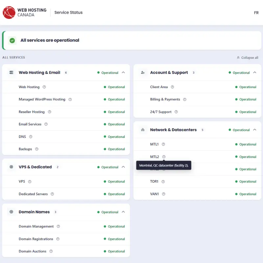Viewport: 263px width, 263px height.
Task: Collapse the VPS & Dedicated section chevron
Action: coord(123,167)
